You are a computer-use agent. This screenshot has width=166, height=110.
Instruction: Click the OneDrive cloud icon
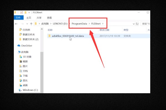(19, 45)
